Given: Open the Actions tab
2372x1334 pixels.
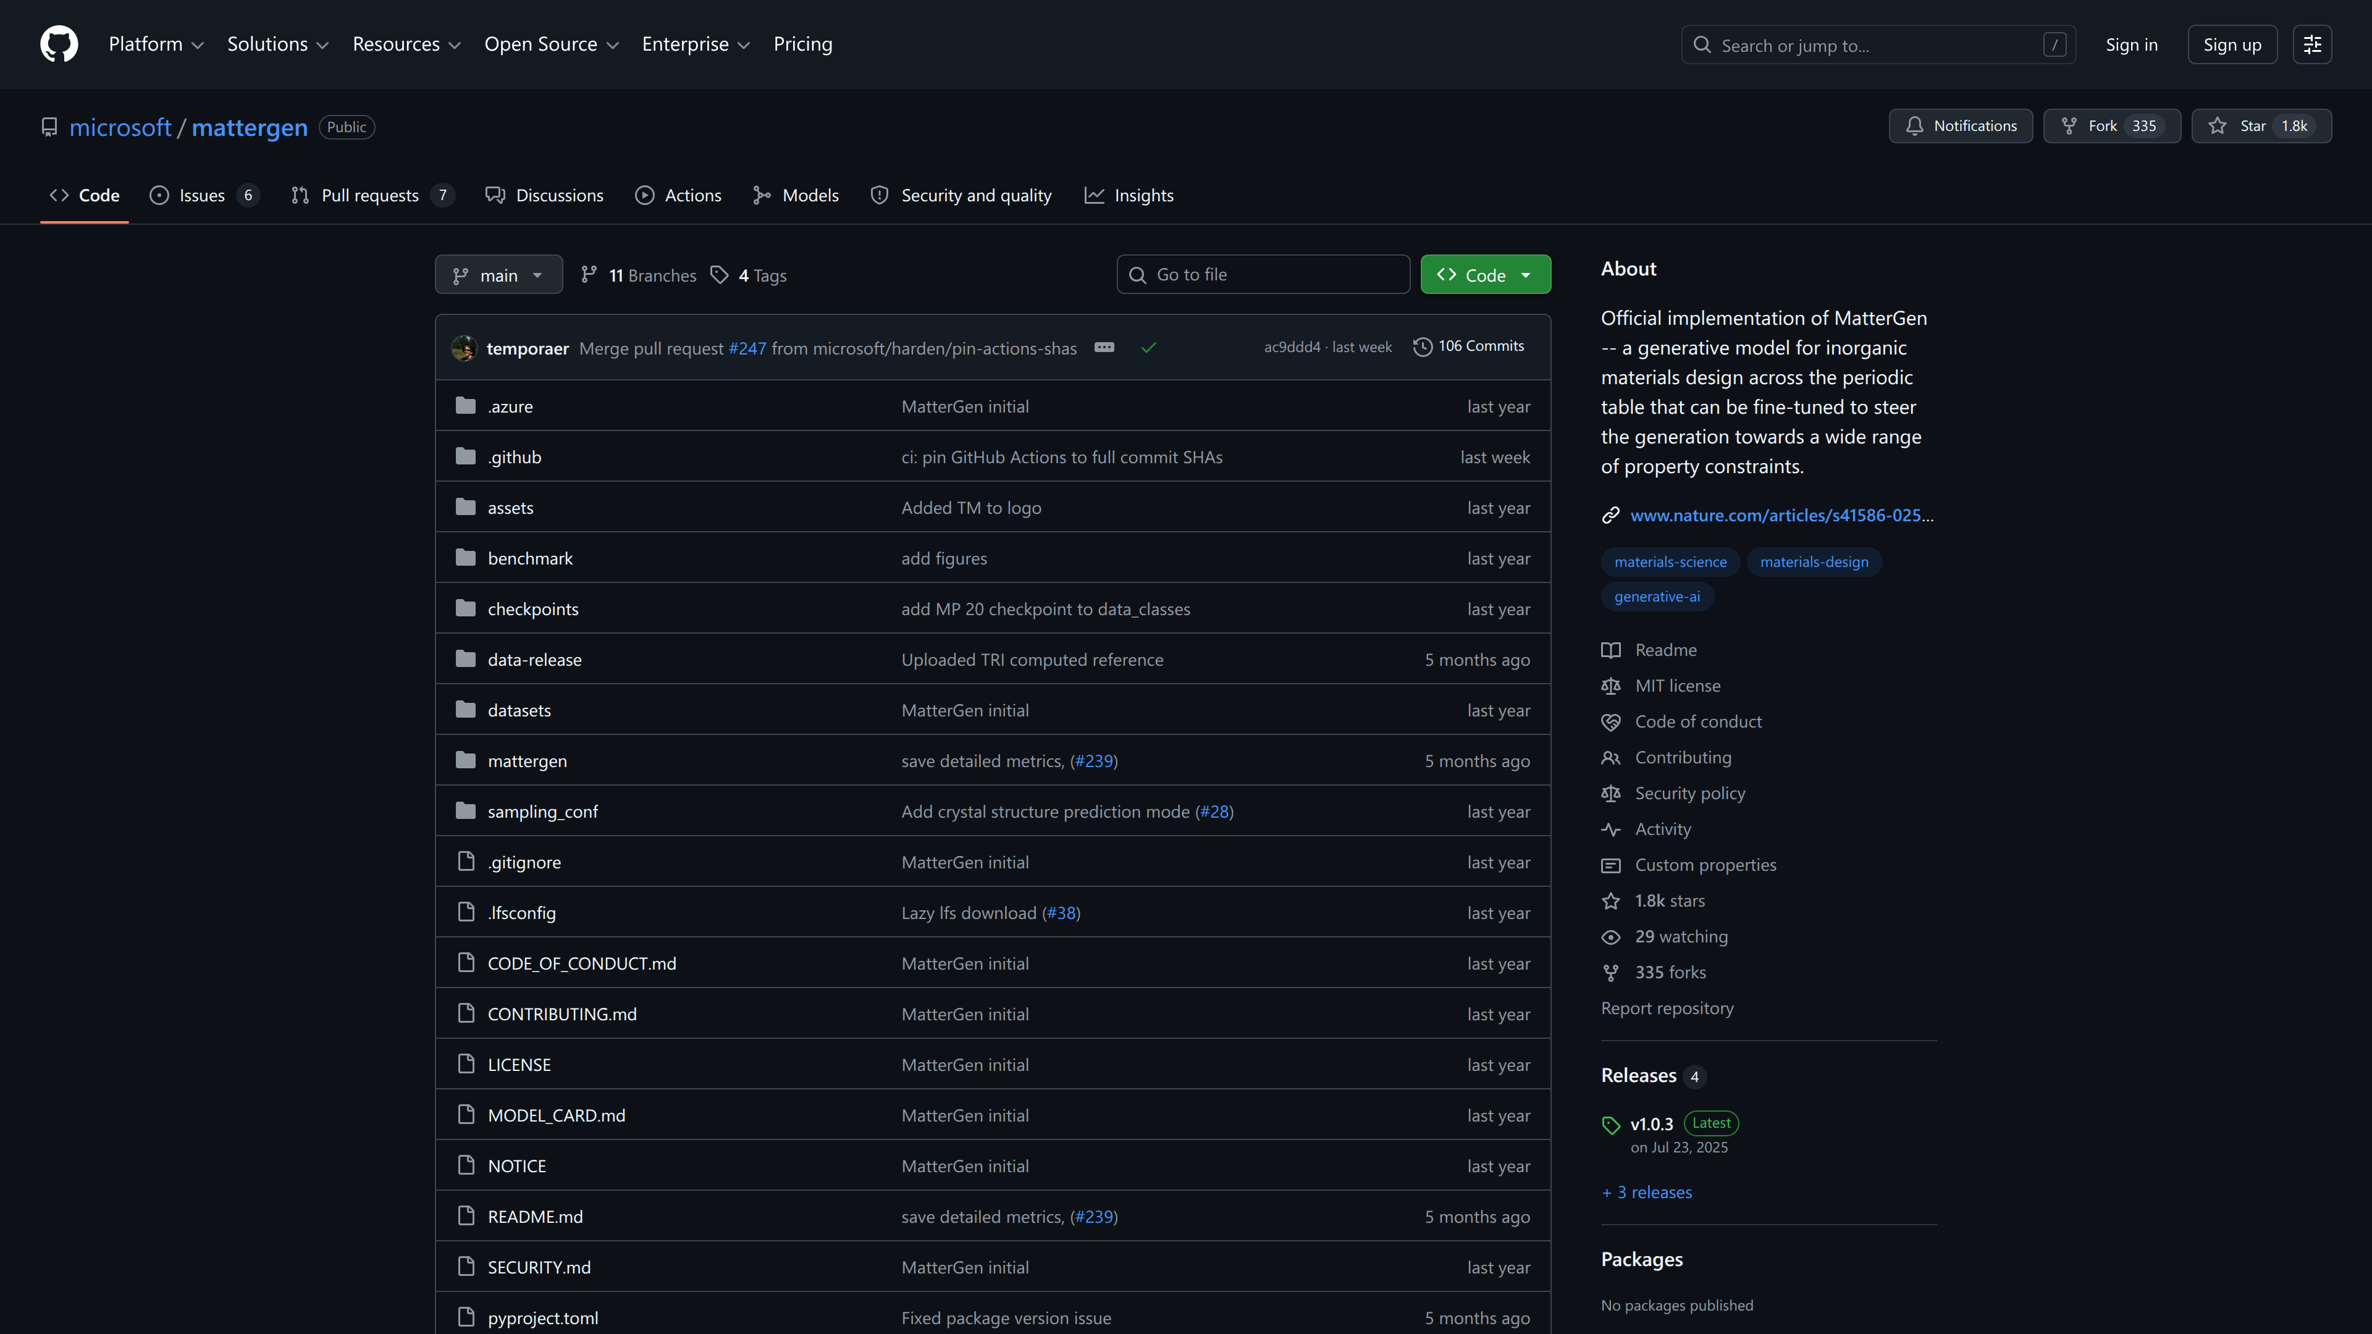Looking at the screenshot, I should (678, 195).
